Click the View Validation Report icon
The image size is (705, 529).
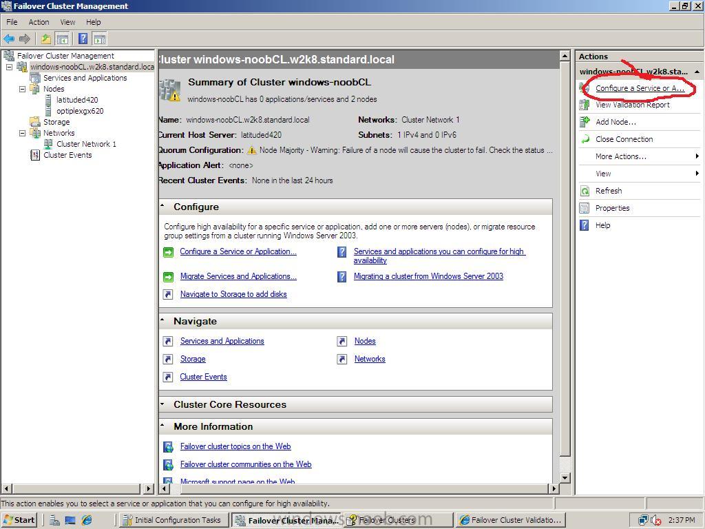(x=585, y=105)
